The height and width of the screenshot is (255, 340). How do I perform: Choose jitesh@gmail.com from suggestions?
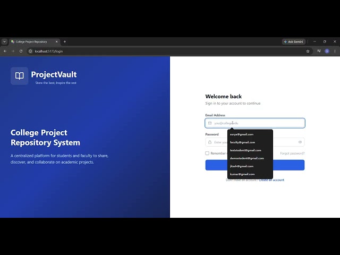250,166
